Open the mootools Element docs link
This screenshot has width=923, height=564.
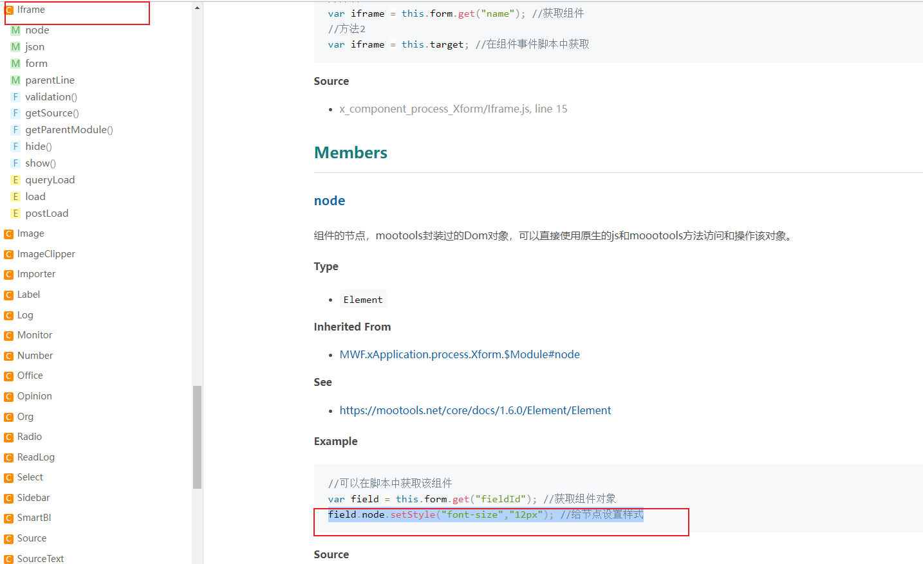(x=476, y=410)
